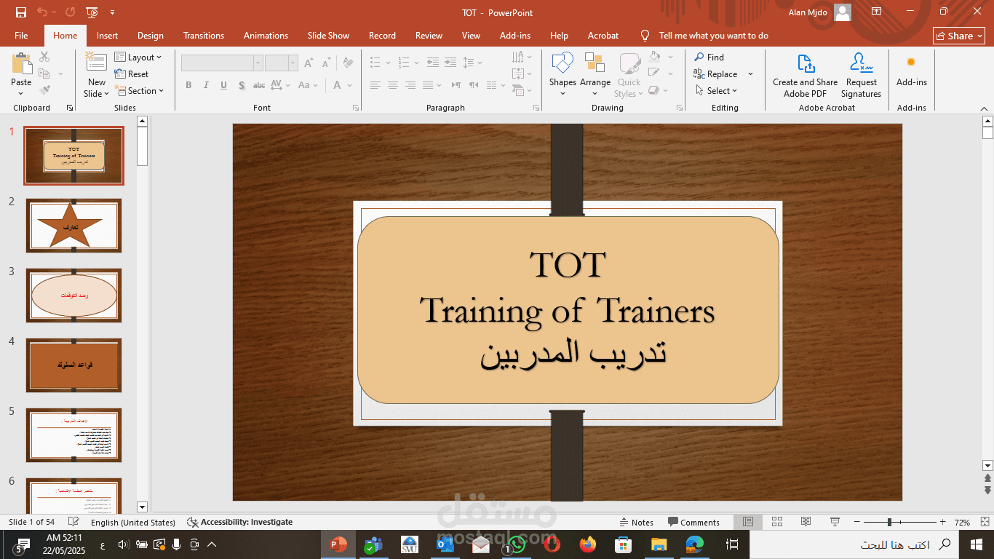Image resolution: width=994 pixels, height=559 pixels.
Task: Toggle Center alignment button
Action: tap(393, 85)
